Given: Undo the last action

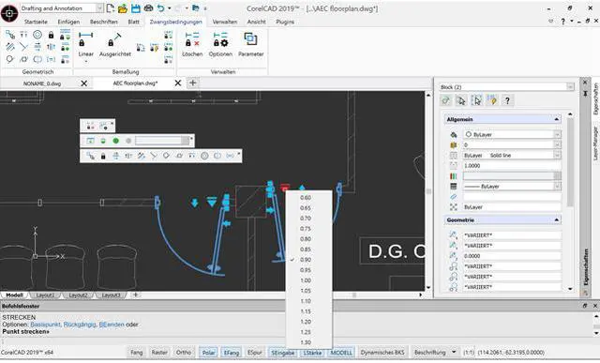Looking at the screenshot, I should click(x=160, y=8).
